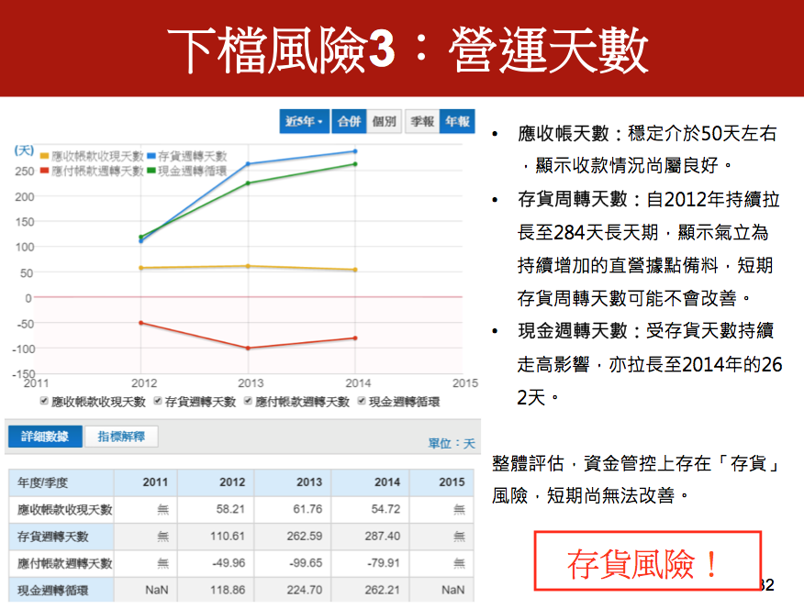Click the 2014 column header in data table
Viewport: 804px width, 609px height.
387,482
